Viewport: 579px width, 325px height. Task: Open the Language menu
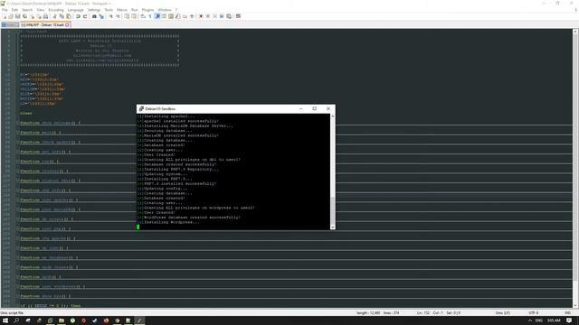76,10
